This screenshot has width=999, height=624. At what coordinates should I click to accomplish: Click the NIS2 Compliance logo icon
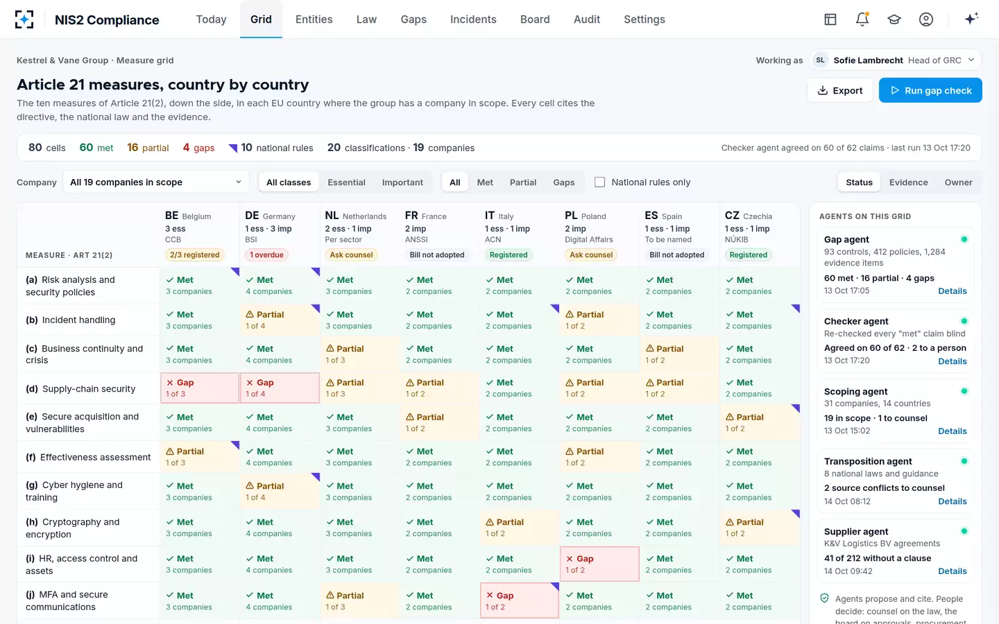[24, 19]
